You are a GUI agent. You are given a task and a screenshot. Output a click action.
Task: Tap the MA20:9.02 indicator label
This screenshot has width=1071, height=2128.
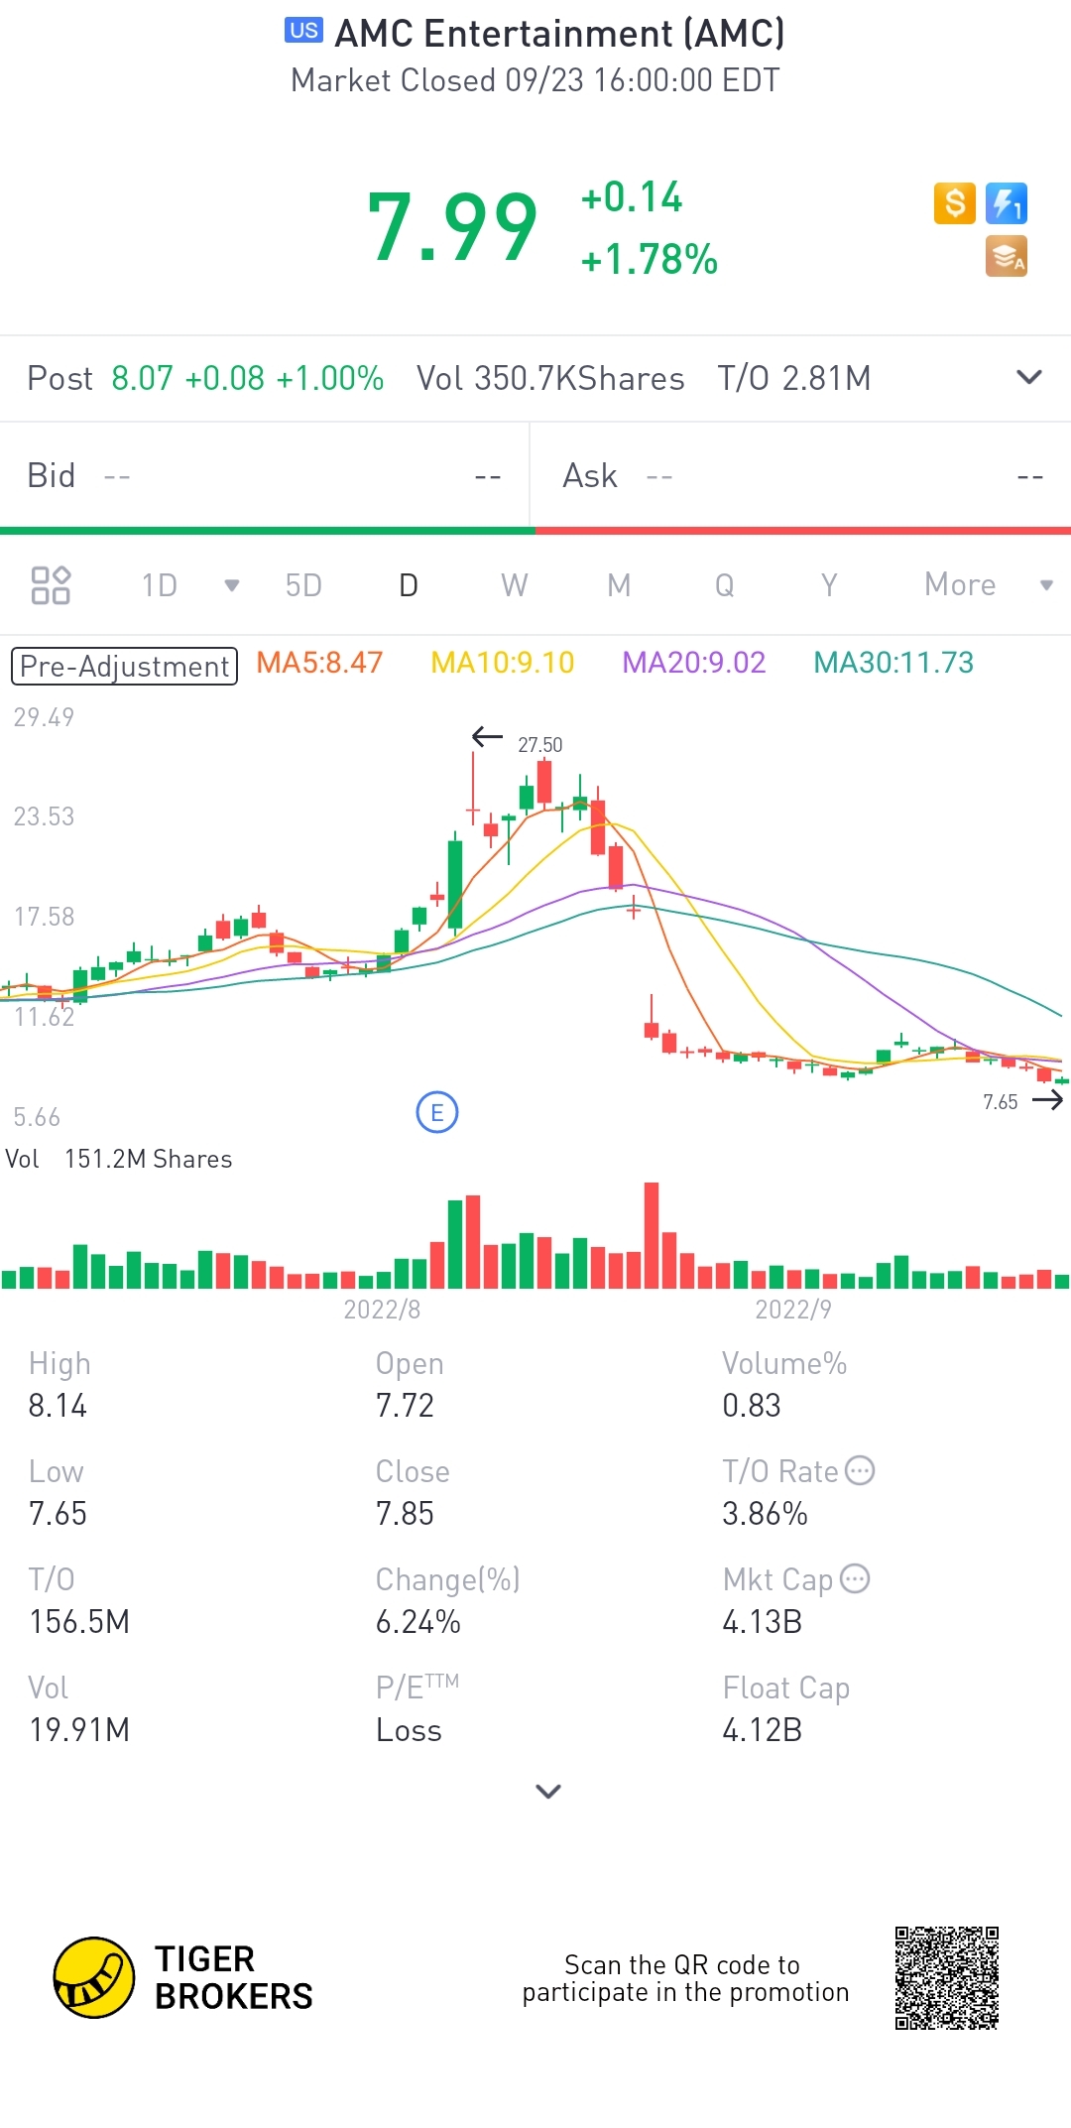click(x=694, y=663)
